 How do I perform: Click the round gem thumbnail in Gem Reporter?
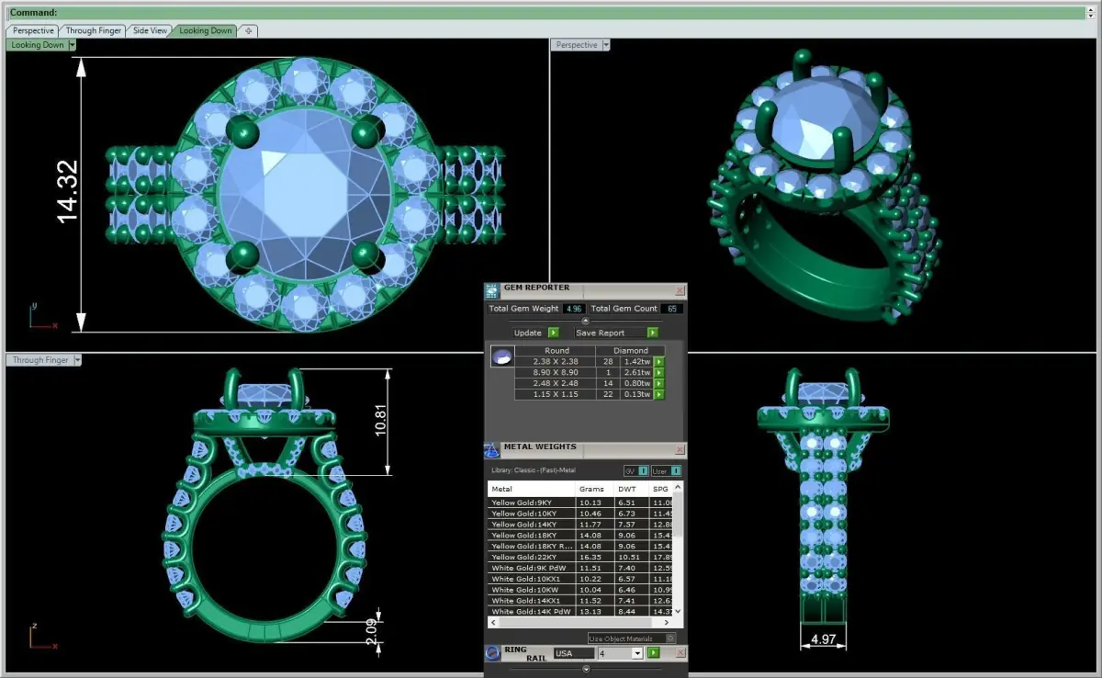click(x=501, y=356)
